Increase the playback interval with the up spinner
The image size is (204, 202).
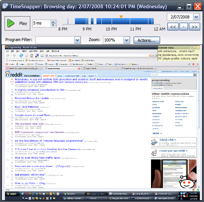pos(53,22)
